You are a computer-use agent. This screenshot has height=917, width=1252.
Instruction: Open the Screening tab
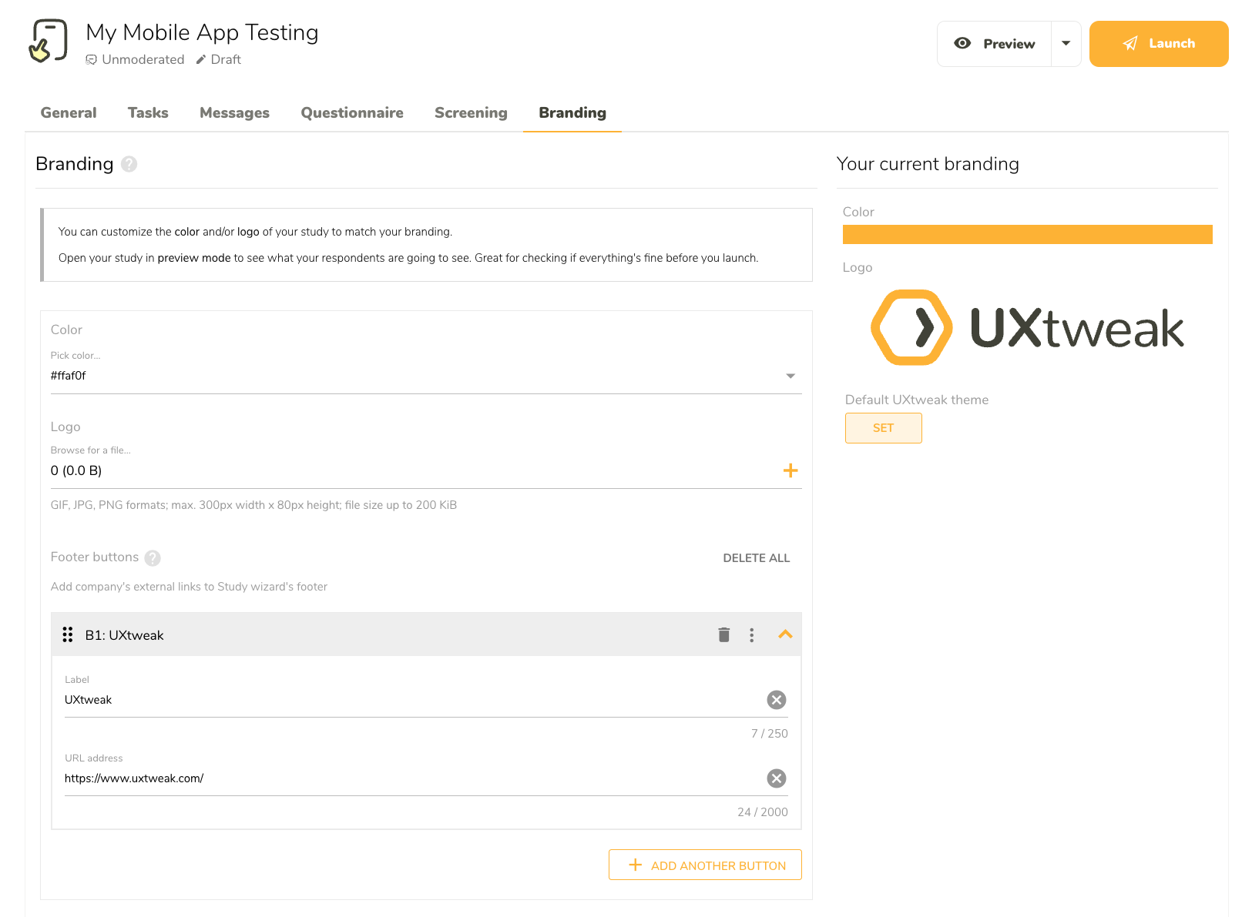[471, 113]
